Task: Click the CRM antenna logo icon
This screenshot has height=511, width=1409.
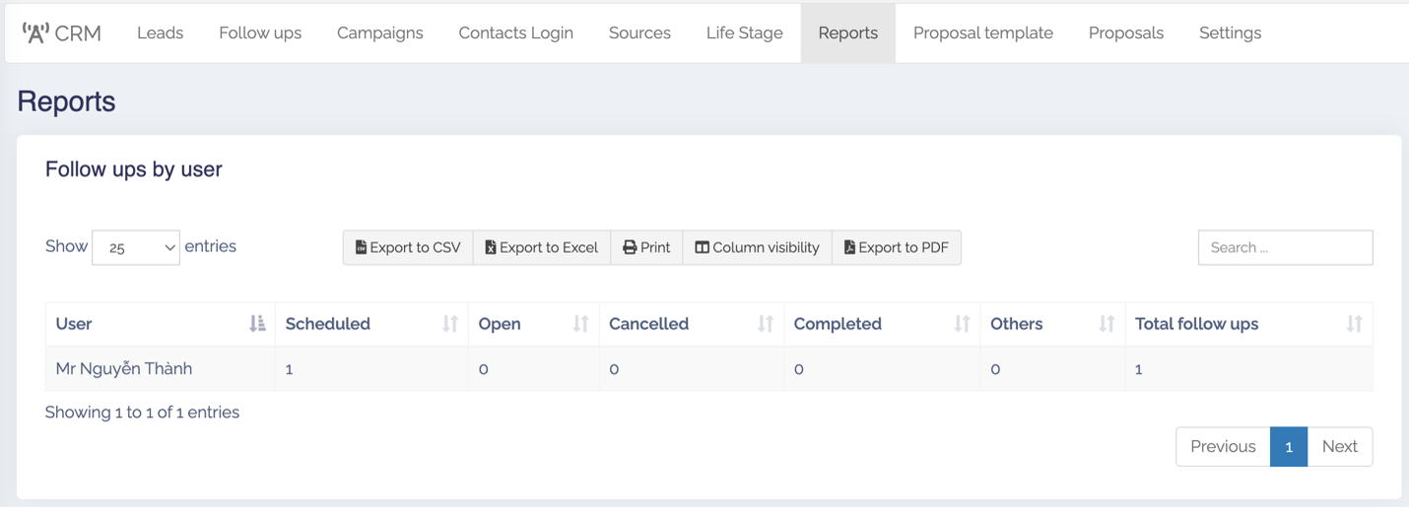Action: [x=35, y=32]
